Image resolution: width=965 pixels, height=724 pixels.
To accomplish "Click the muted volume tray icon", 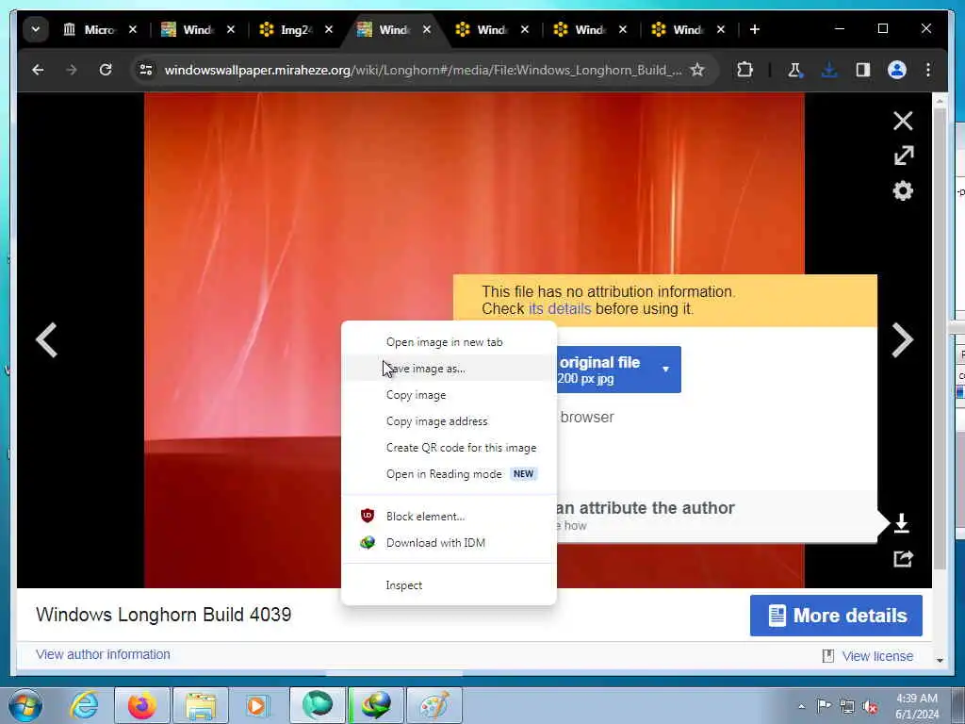I will 870,707.
